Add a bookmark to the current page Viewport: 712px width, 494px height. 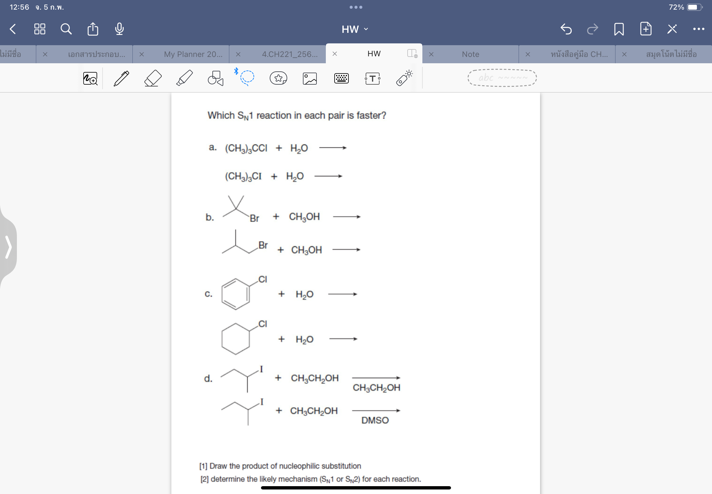(619, 29)
